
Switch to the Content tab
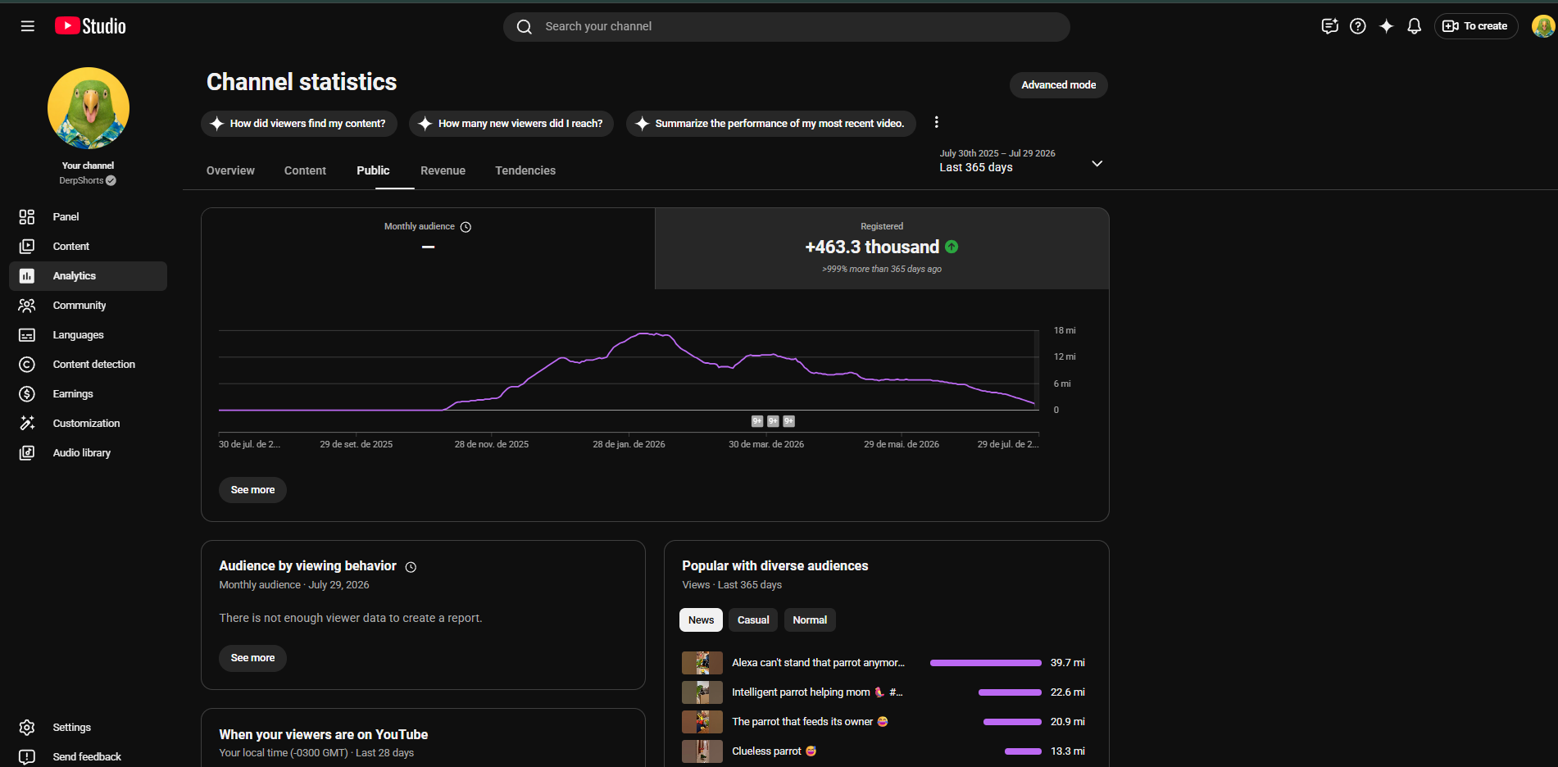pos(305,170)
